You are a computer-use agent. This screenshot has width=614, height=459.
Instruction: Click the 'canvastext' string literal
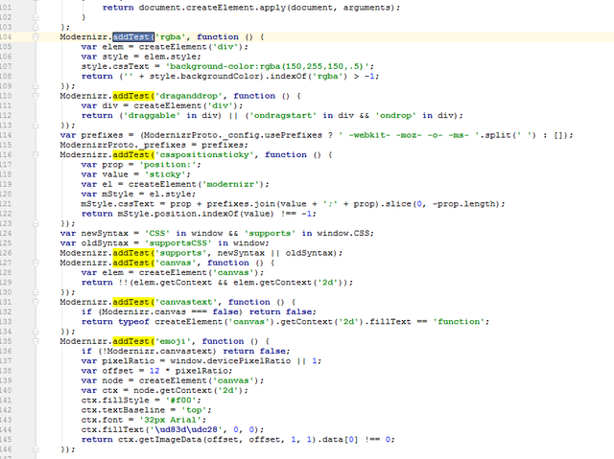(x=186, y=302)
